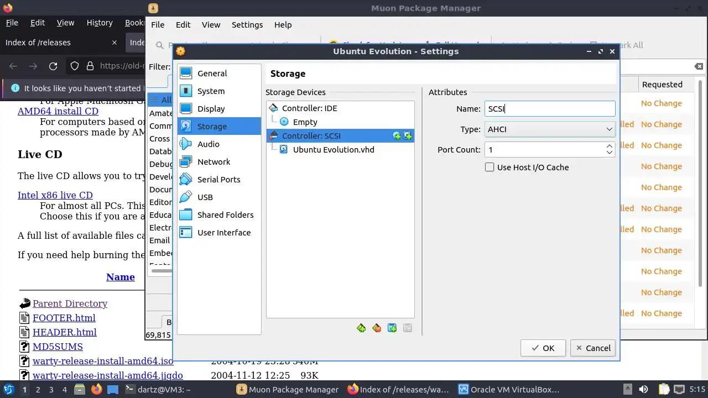Toggle the Use Host I/O Cache checkbox
The width and height of the screenshot is (708, 398).
click(x=490, y=167)
